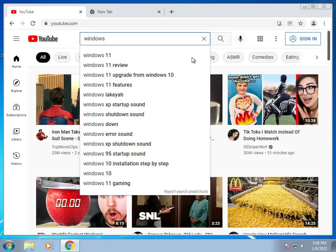336x252 pixels.
Task: Choose suggestion windows 11 gaming
Action: 145,183
